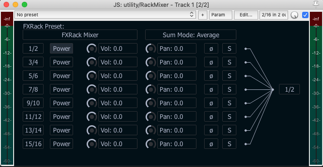Toggle Power for channel 3/4
323x167 pixels.
[61, 62]
